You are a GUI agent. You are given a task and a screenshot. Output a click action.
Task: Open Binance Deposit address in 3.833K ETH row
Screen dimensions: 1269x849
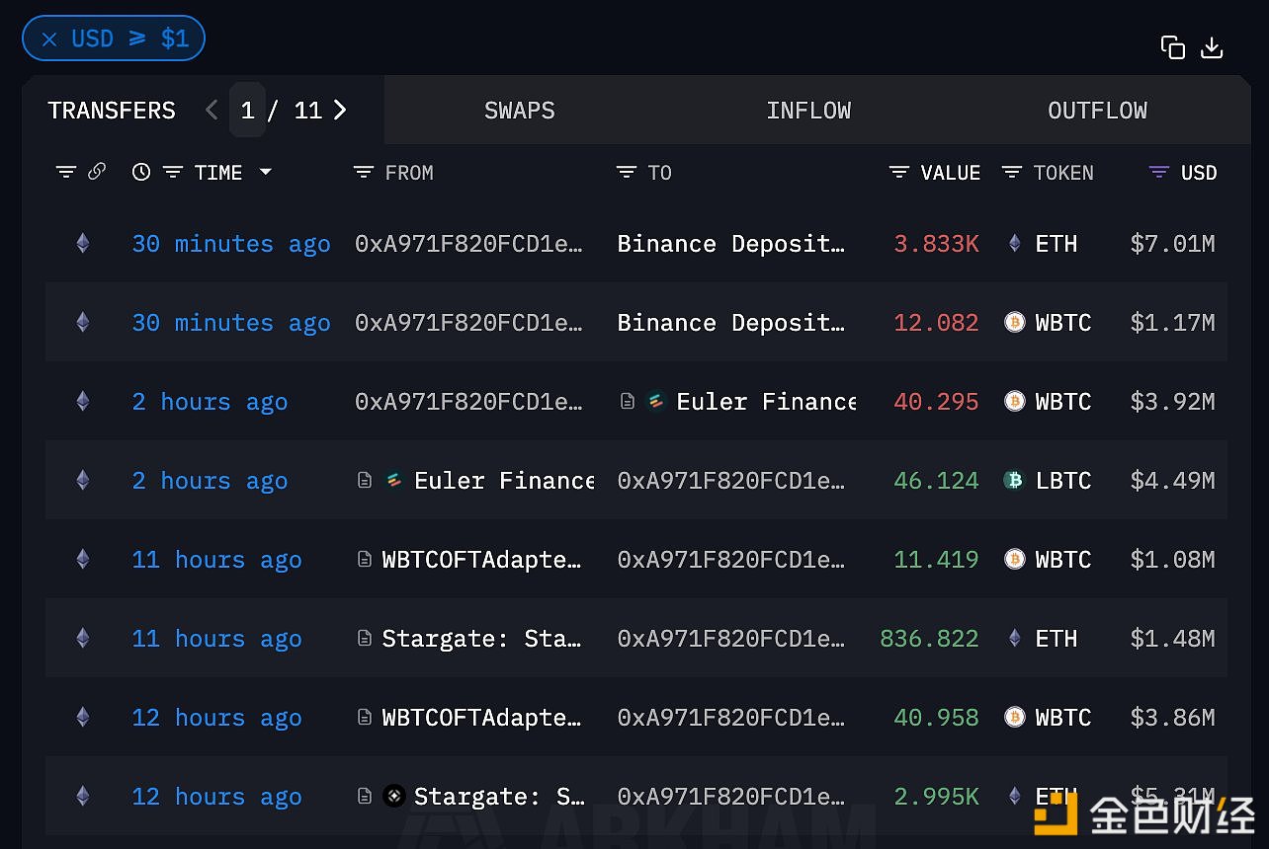(731, 244)
